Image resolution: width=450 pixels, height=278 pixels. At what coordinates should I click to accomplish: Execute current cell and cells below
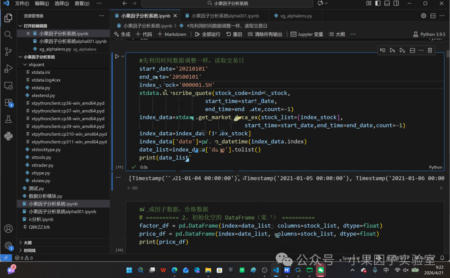(x=402, y=50)
